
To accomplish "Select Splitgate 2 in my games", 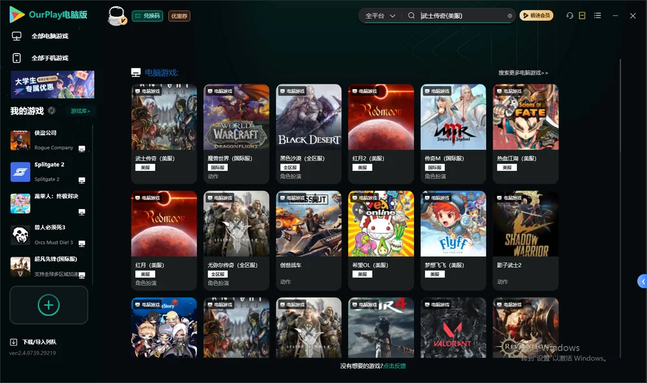I will click(x=48, y=171).
